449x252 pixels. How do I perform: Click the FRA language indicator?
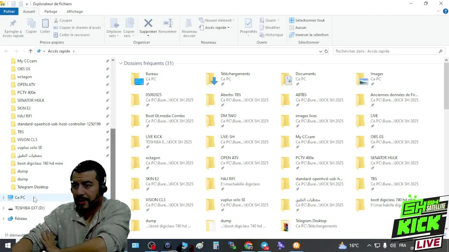pyautogui.click(x=402, y=246)
